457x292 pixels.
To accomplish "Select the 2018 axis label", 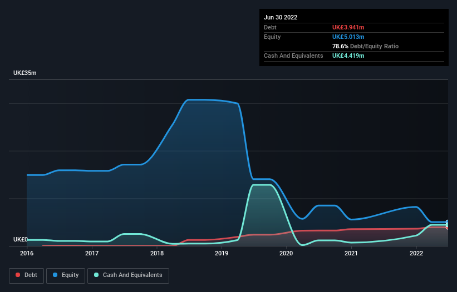I will pyautogui.click(x=157, y=253).
